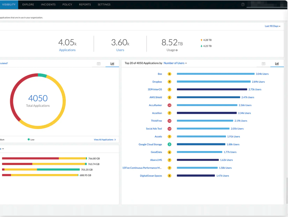Image resolution: width=288 pixels, height=217 pixels.
Task: Click the 688.95 GB usage value
Action: click(86, 175)
